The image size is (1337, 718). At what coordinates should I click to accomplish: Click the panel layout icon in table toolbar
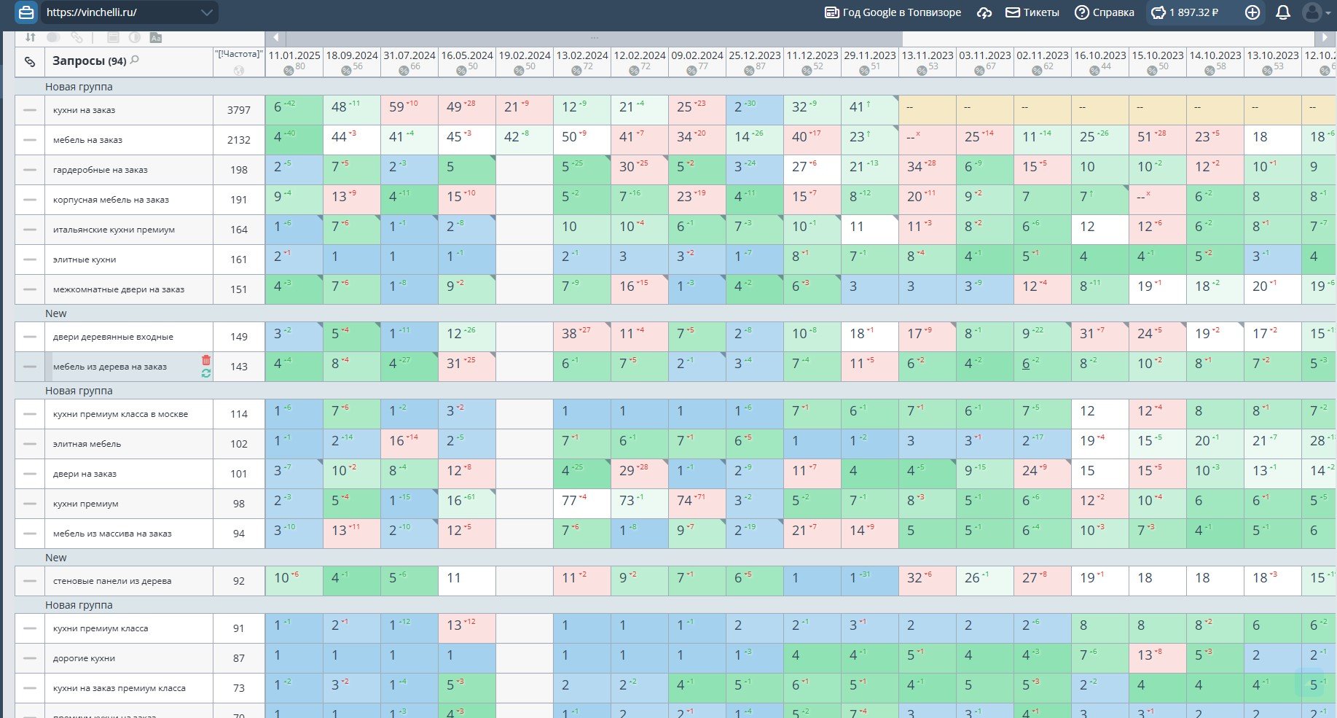113,37
